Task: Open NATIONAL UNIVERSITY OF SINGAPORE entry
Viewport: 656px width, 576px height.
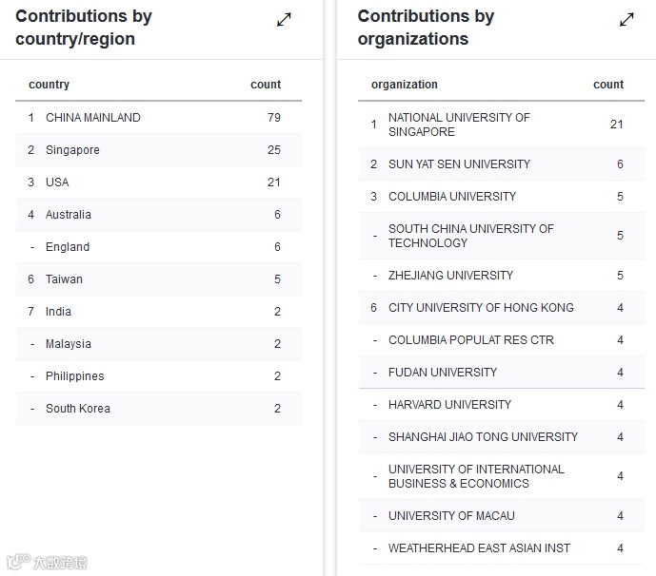Action: 459,125
